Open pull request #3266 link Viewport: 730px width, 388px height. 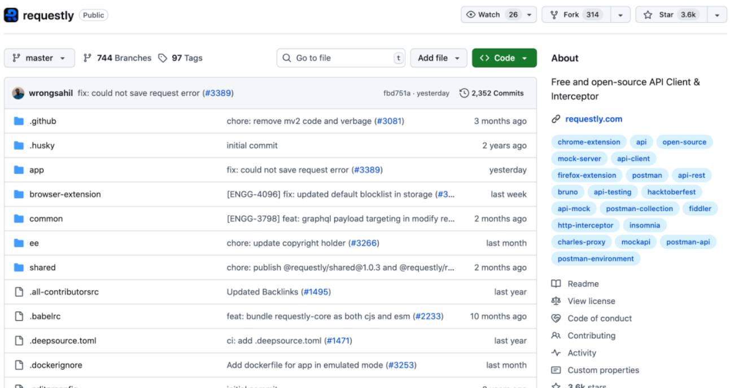click(x=364, y=243)
